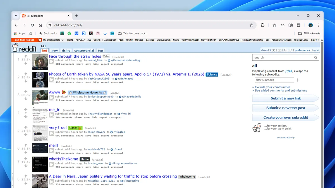Check messages via the envelope icon

pyautogui.click(x=279, y=50)
